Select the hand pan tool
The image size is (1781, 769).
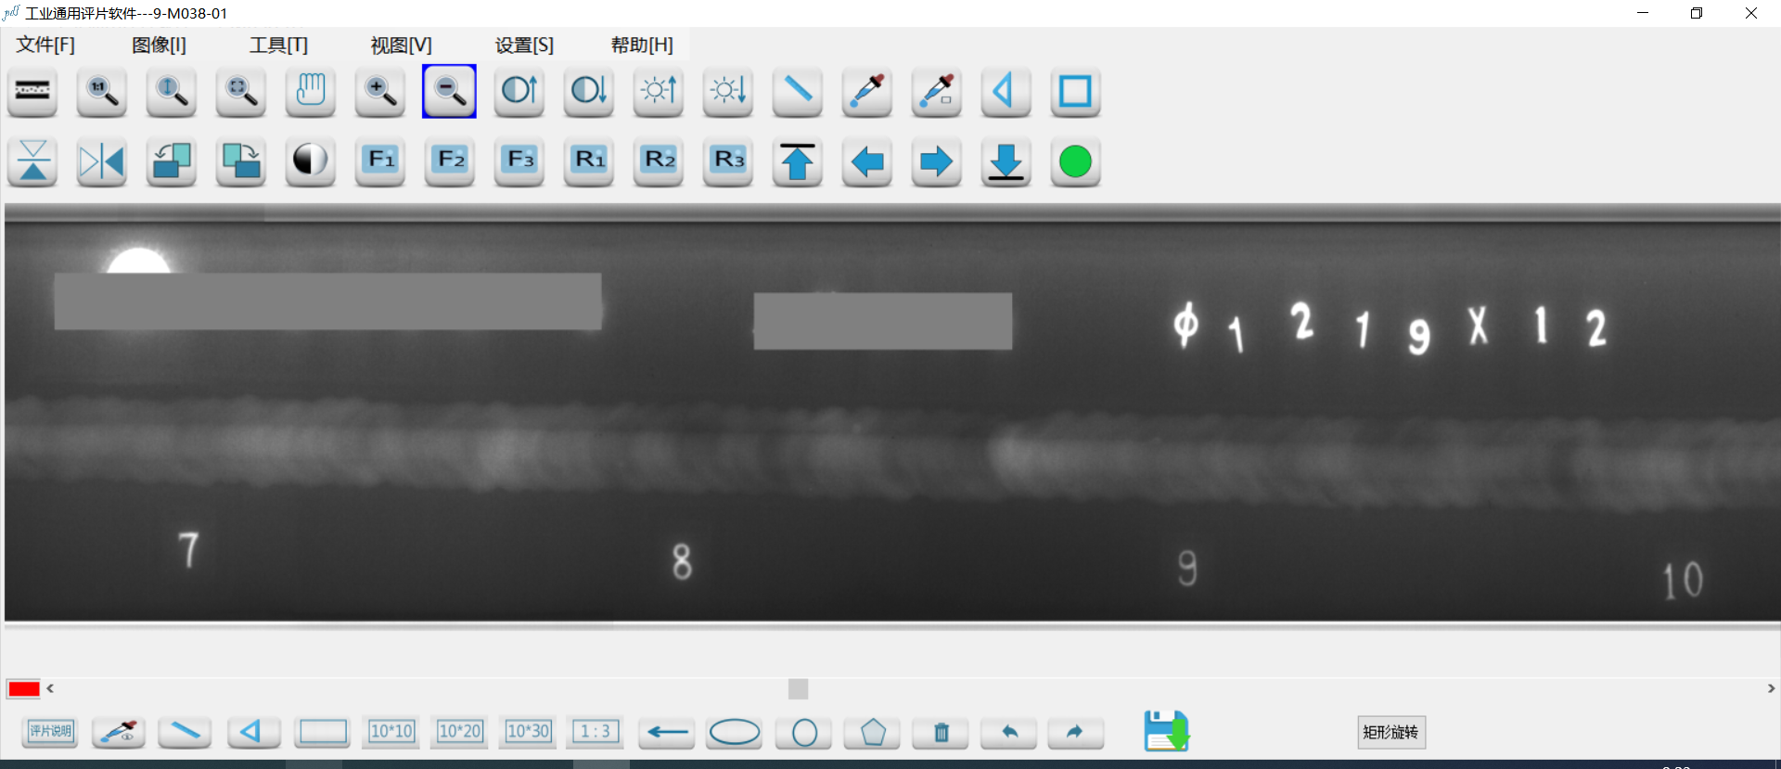[x=310, y=91]
